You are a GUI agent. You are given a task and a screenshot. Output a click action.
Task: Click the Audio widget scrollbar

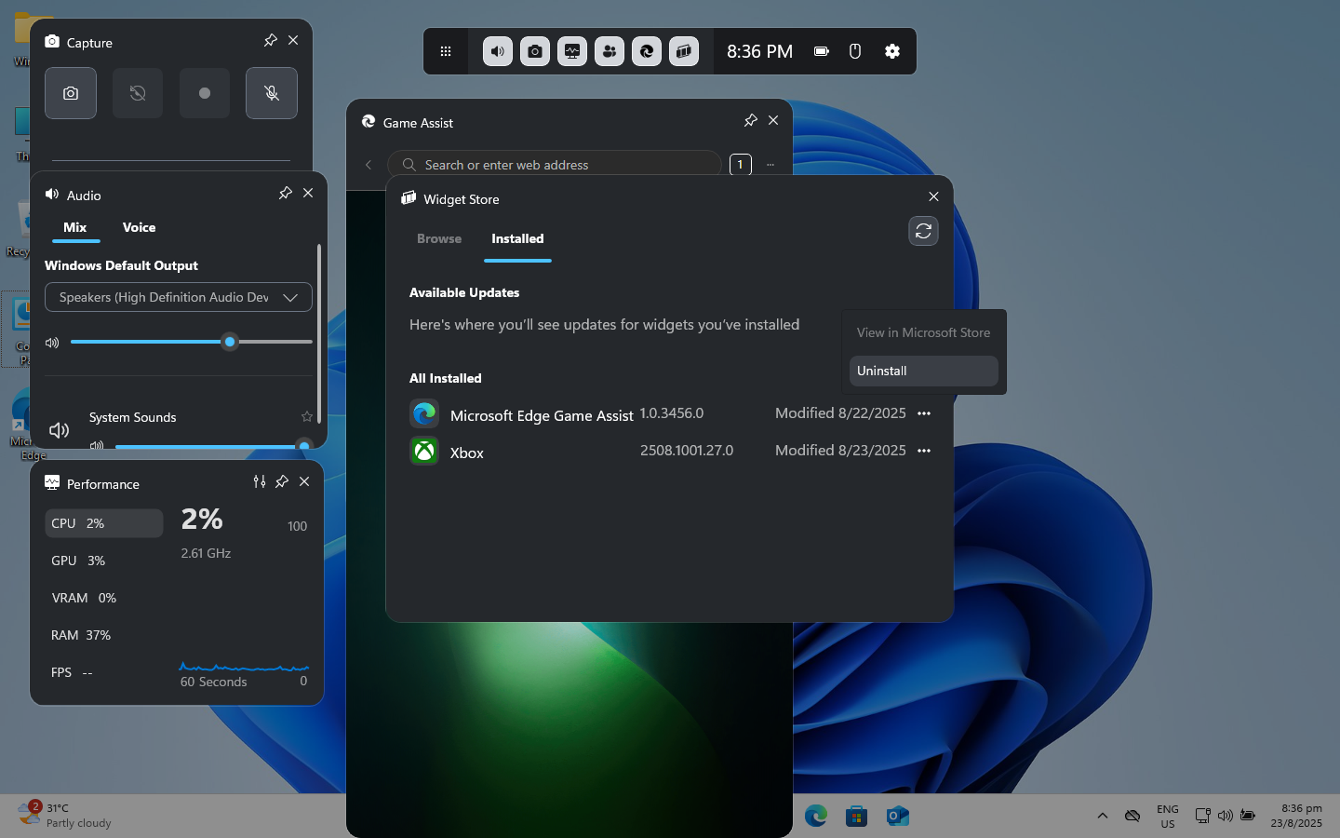pyautogui.click(x=319, y=333)
